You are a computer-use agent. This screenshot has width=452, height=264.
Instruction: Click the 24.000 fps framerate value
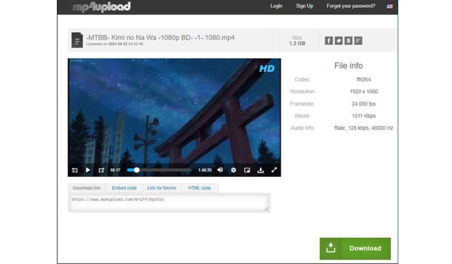click(364, 104)
